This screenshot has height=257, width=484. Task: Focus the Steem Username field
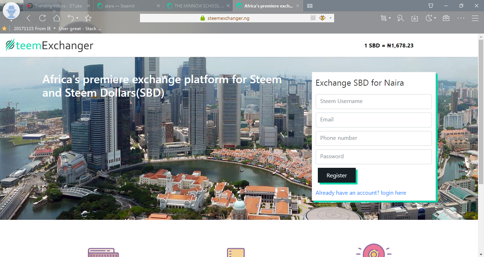click(x=373, y=101)
